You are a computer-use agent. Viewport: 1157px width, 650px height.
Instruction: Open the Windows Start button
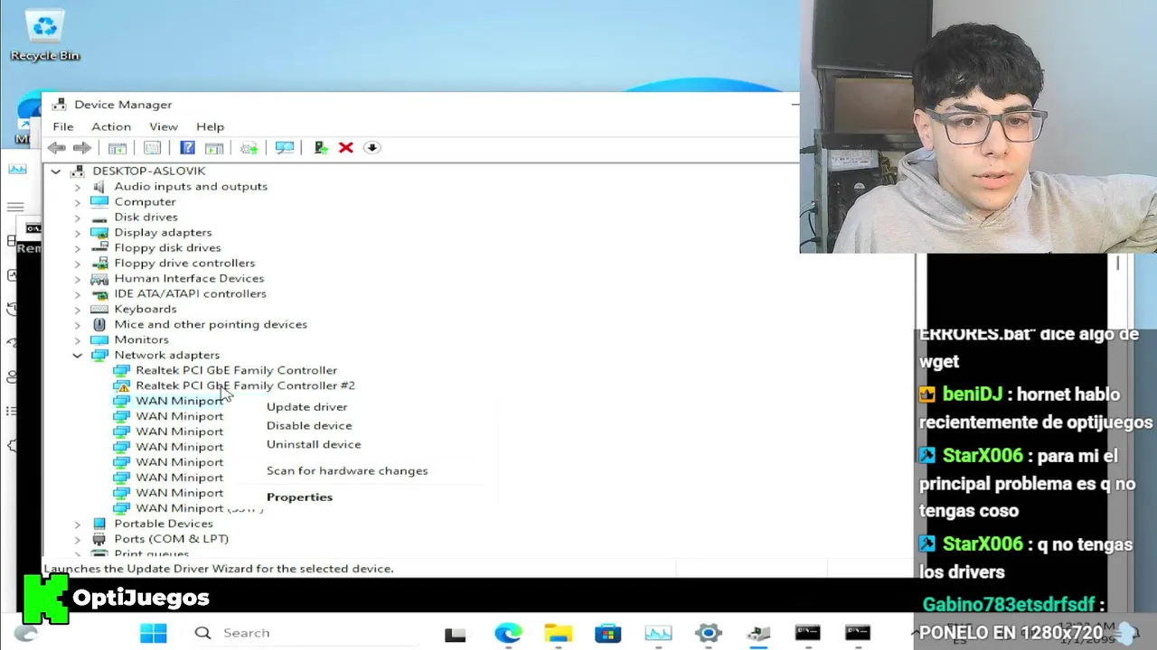point(153,633)
